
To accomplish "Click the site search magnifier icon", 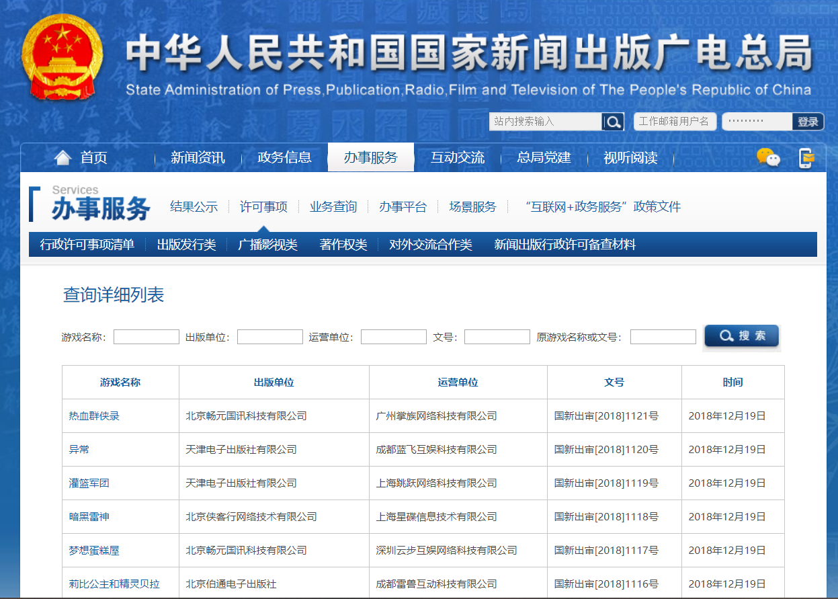I will click(613, 122).
